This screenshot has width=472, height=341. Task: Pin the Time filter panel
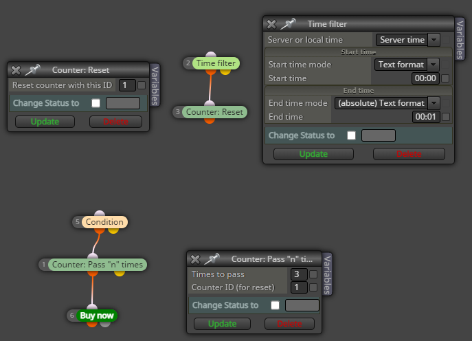pos(289,23)
